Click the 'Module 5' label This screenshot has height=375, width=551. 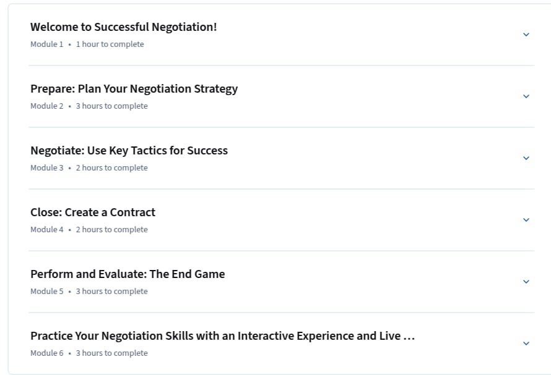click(x=46, y=291)
